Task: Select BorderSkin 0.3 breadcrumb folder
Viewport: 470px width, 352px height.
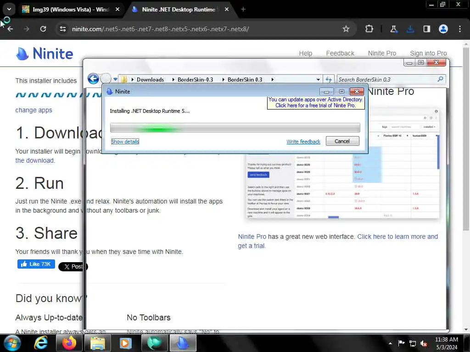Action: pos(245,80)
